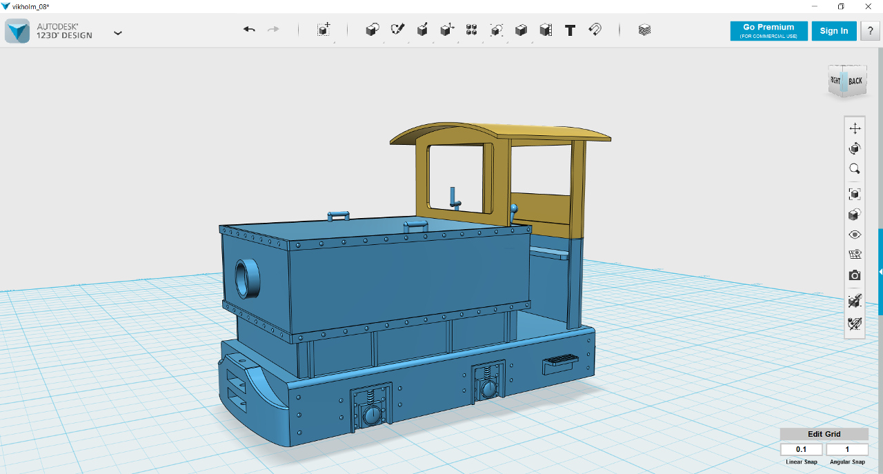This screenshot has height=474, width=883.
Task: Toggle grid visibility icon
Action: tap(855, 255)
